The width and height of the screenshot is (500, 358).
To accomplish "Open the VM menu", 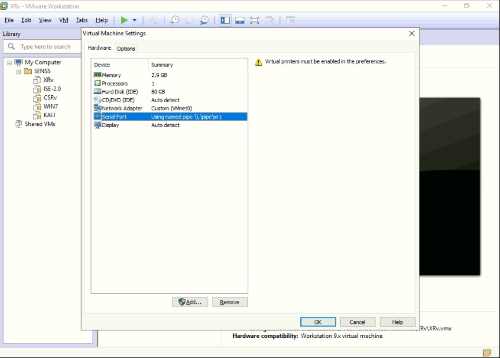I will [64, 20].
